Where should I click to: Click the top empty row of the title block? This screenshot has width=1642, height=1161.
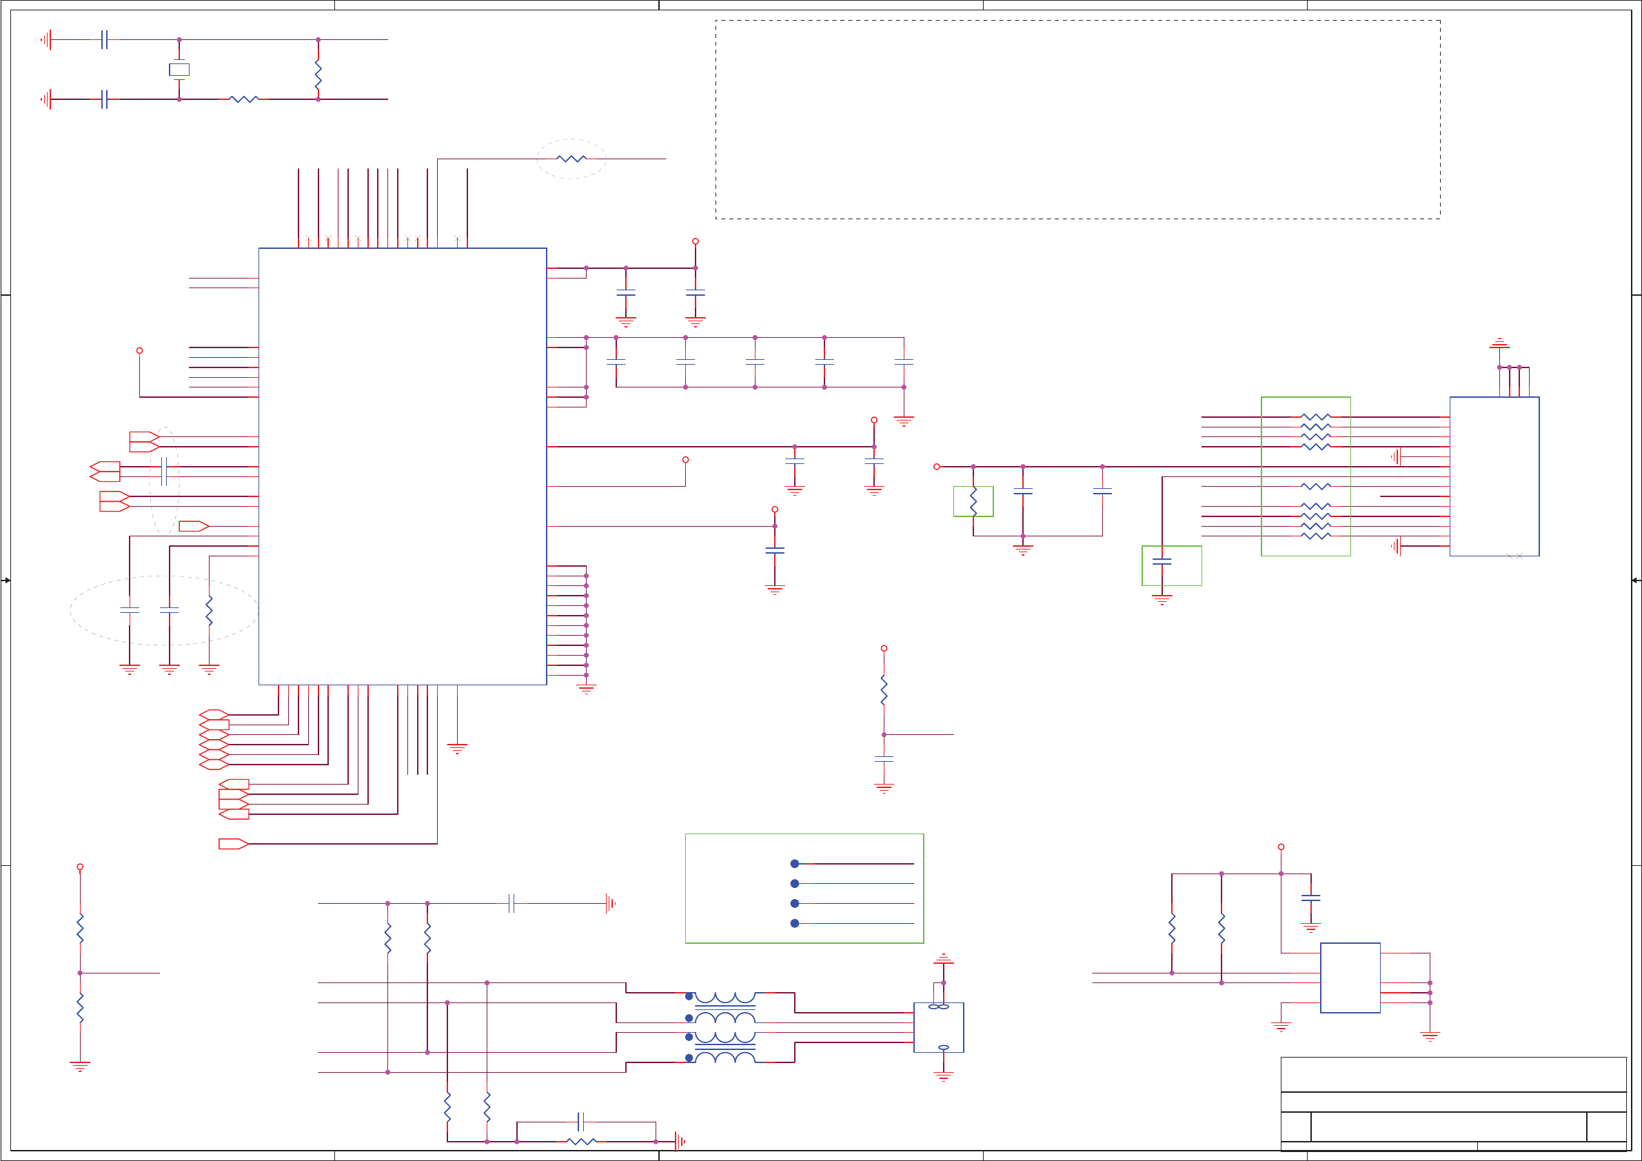tap(1452, 1073)
